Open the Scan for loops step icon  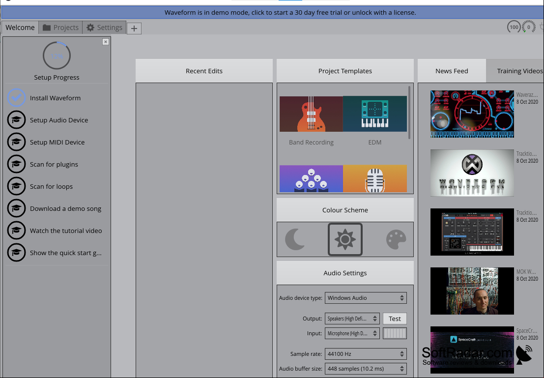pyautogui.click(x=16, y=186)
